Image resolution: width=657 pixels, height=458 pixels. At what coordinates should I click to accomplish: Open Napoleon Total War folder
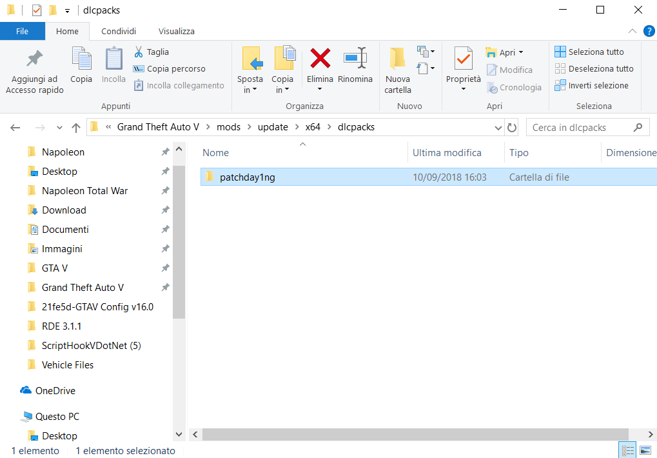point(84,191)
